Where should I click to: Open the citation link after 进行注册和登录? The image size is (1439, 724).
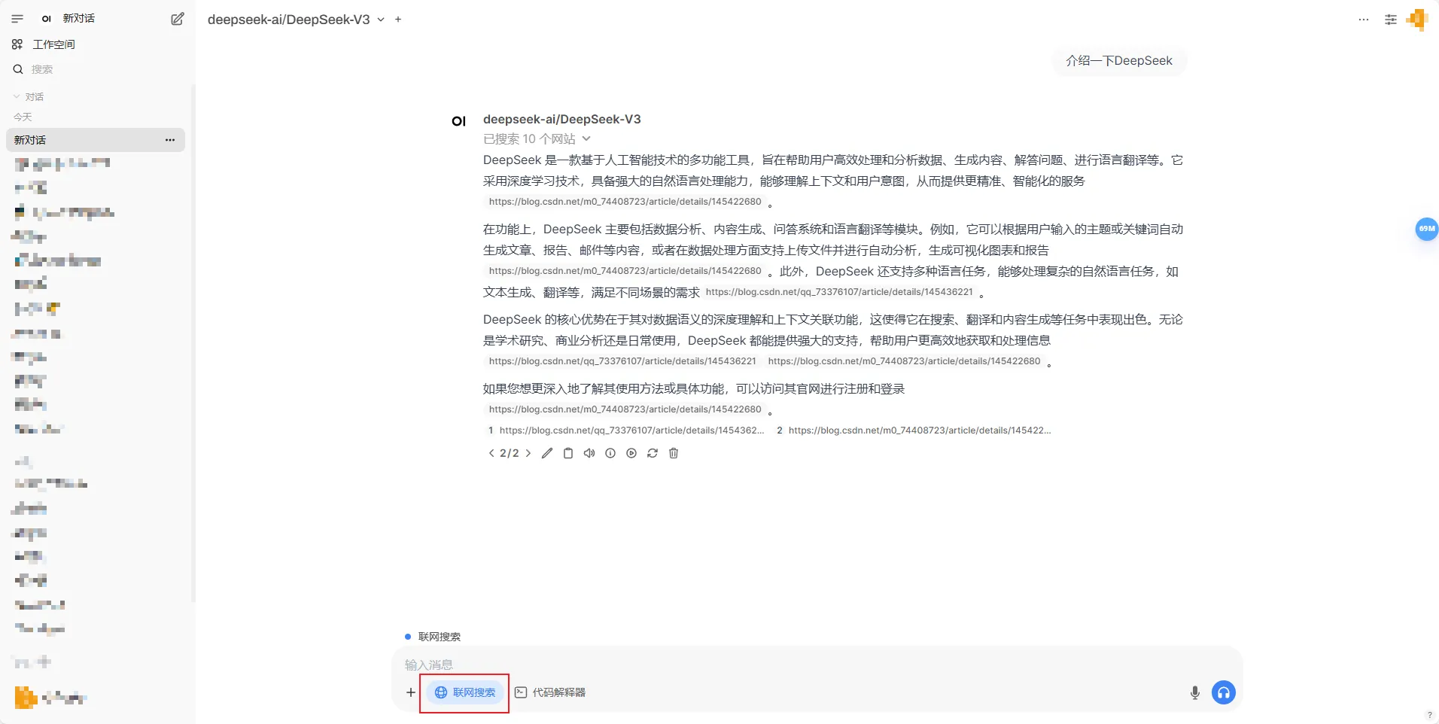[x=625, y=409]
